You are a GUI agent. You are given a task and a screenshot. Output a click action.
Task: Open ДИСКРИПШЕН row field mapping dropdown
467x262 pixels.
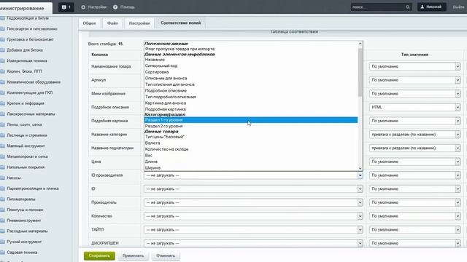coord(253,243)
